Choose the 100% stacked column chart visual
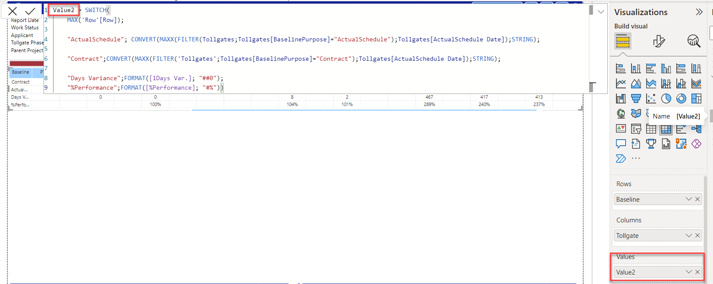The height and width of the screenshot is (284, 713). pos(696,69)
